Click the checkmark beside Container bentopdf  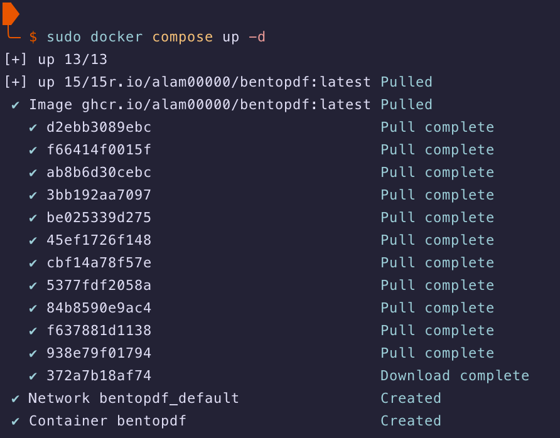coord(16,421)
